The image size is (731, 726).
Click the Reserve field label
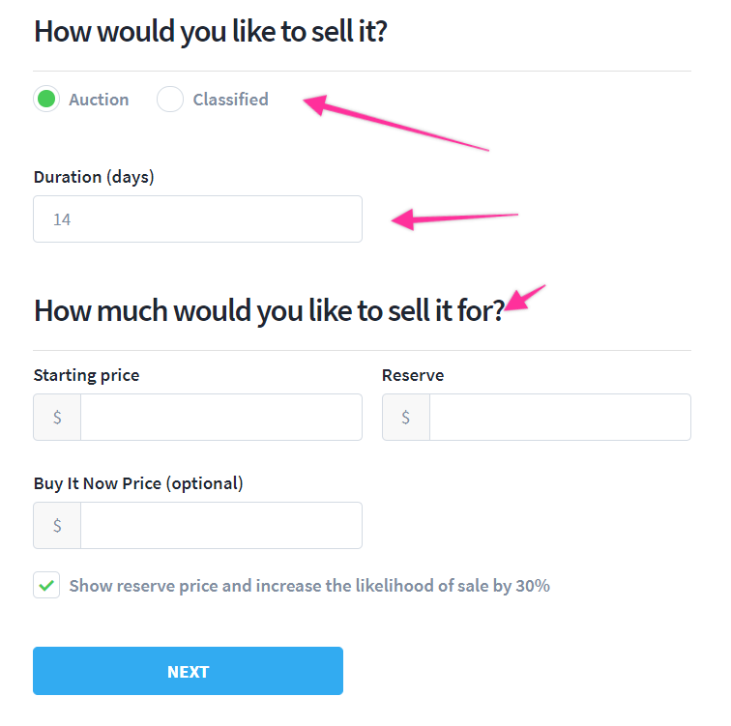(x=413, y=375)
